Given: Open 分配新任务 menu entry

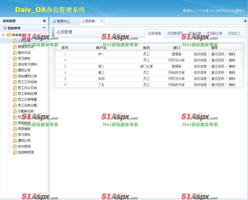Looking at the screenshot, I should click(x=26, y=111).
